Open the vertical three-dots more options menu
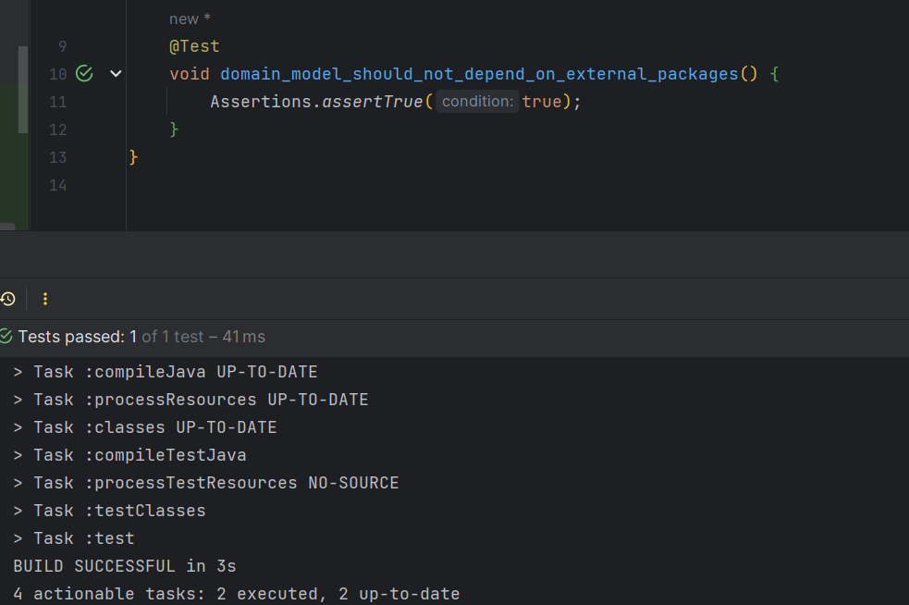909x605 pixels. (45, 299)
